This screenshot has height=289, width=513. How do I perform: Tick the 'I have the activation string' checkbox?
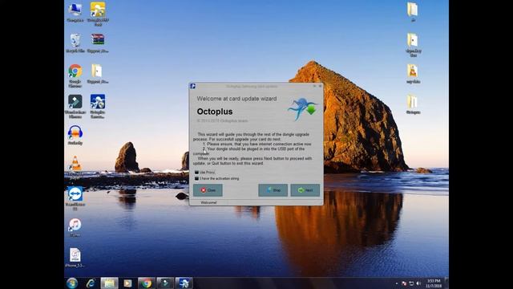196,178
